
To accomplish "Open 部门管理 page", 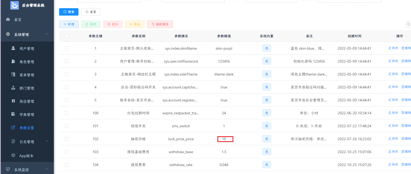I will pyautogui.click(x=27, y=88).
